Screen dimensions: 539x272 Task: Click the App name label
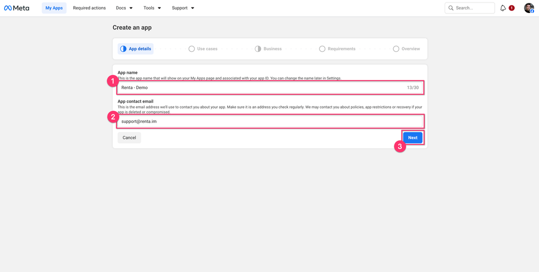point(128,73)
